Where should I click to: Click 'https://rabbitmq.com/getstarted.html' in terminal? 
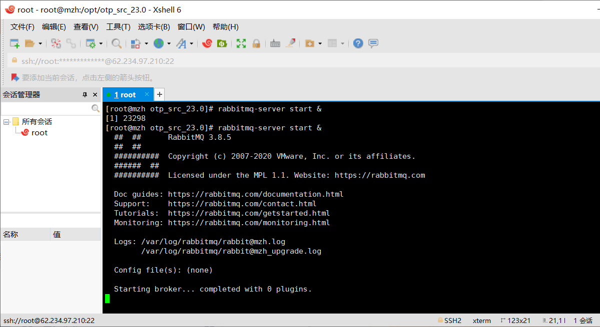point(249,213)
